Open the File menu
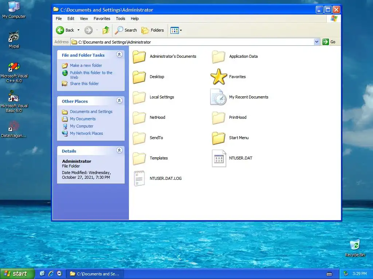Screen dimensions: 373x279 (59, 19)
